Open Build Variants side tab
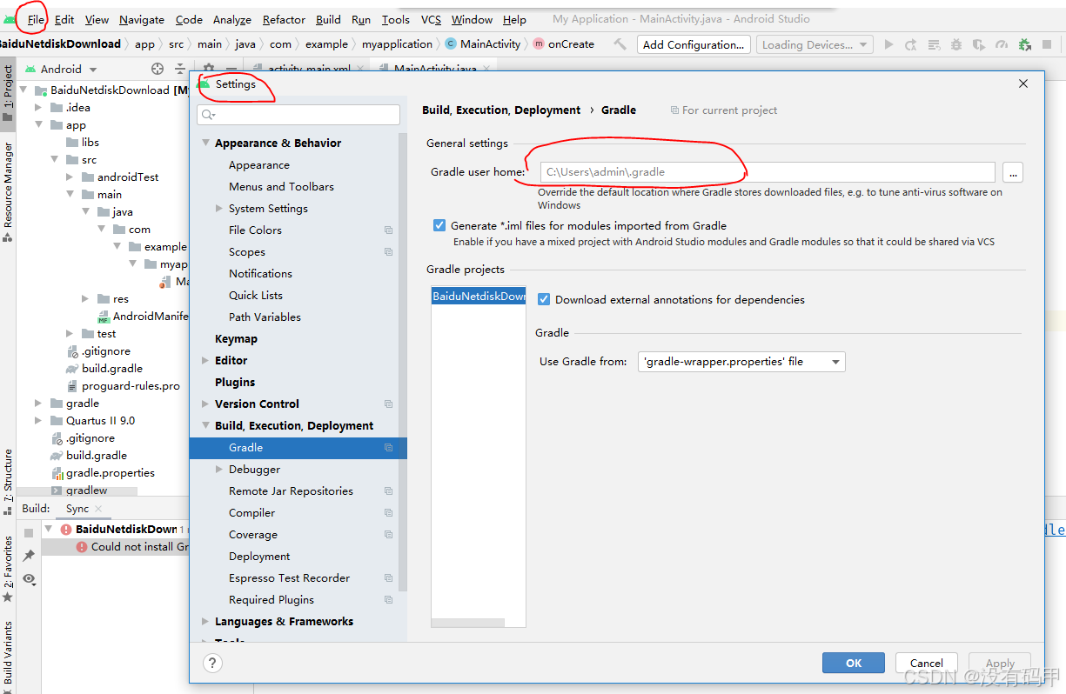This screenshot has height=694, width=1066. tap(8, 656)
